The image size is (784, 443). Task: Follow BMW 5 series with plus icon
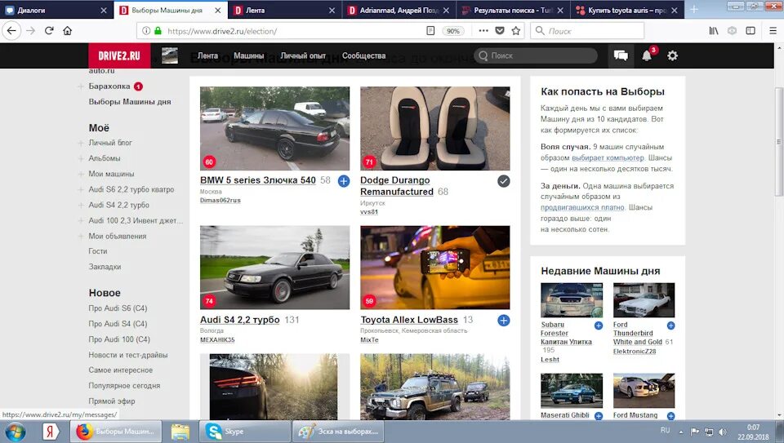click(x=344, y=181)
